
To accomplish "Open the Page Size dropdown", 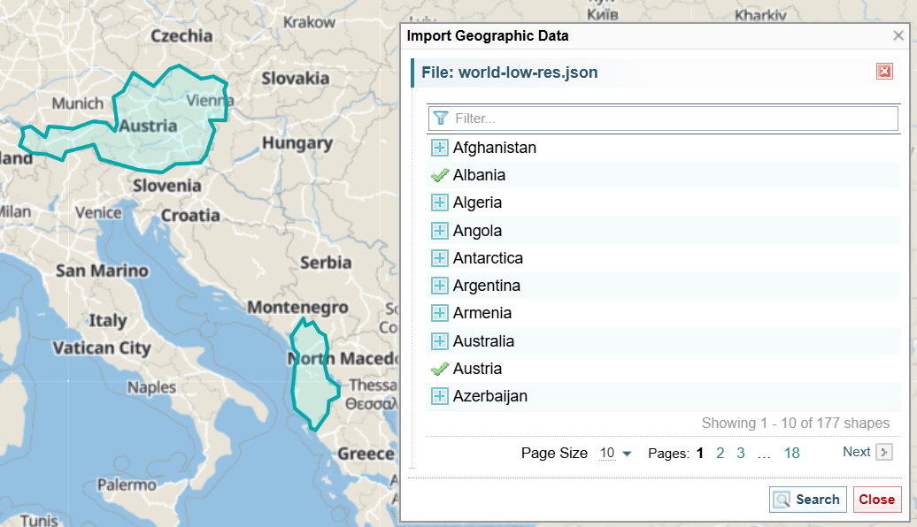I will click(615, 453).
